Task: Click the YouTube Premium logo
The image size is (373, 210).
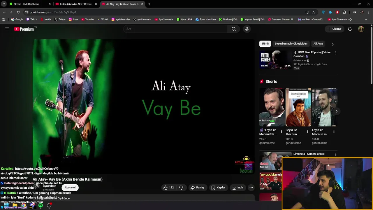Action: pos(24,29)
